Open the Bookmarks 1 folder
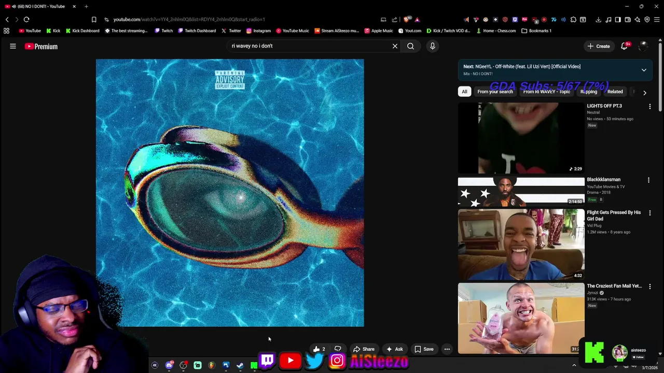The width and height of the screenshot is (664, 373). pos(536,31)
